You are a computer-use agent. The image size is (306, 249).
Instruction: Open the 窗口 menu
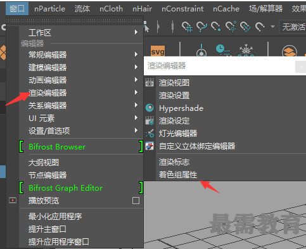point(17,9)
